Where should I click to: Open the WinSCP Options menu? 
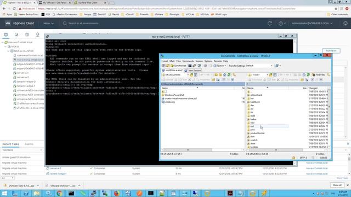(208, 61)
